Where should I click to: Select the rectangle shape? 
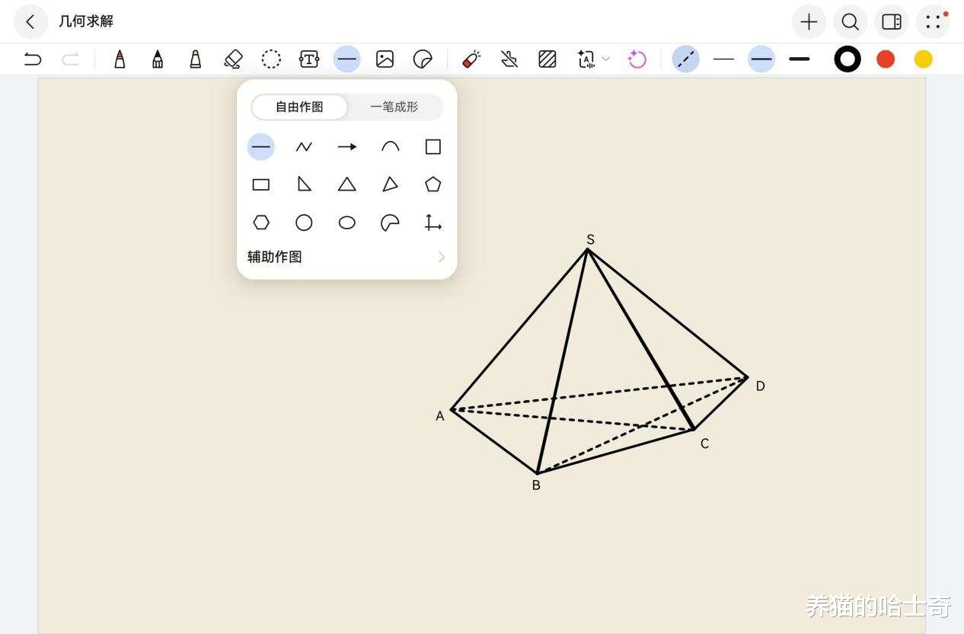(x=261, y=184)
